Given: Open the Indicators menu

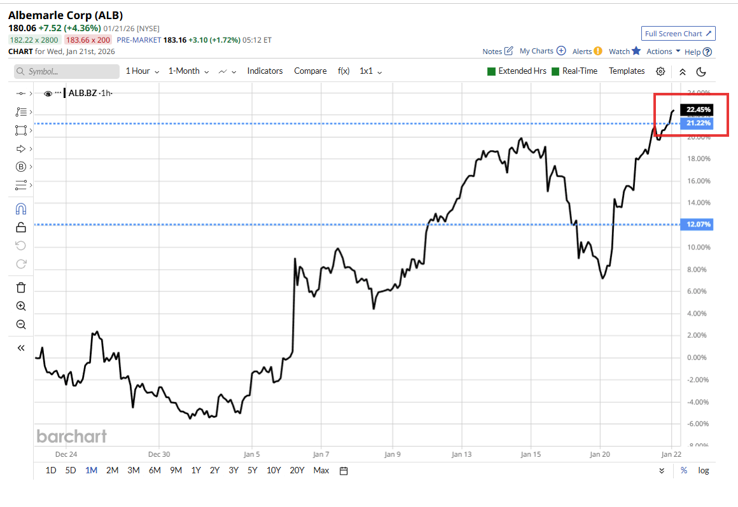Looking at the screenshot, I should coord(265,71).
